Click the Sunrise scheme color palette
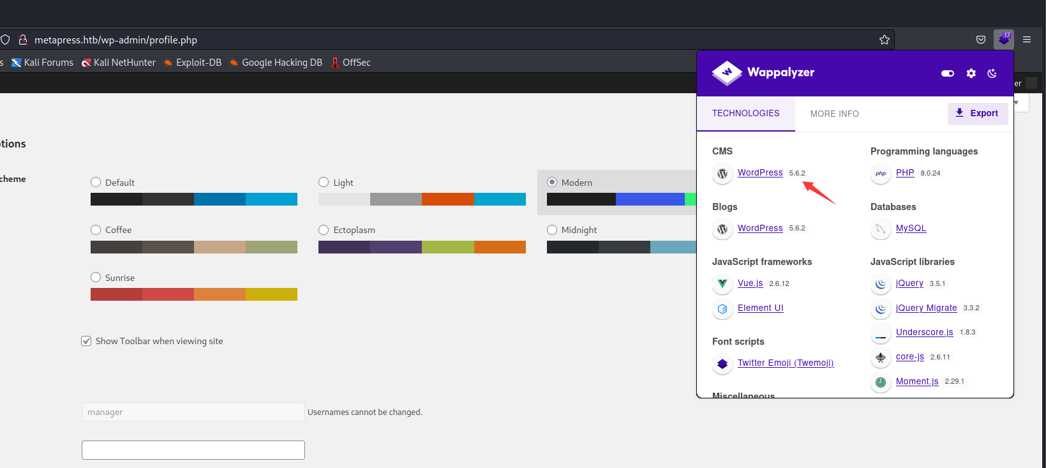 pos(194,294)
